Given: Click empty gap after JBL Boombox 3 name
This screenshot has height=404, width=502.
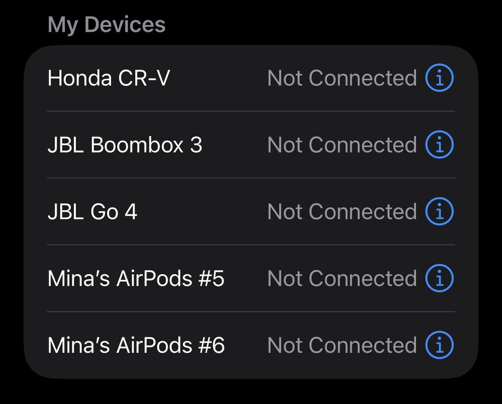Looking at the screenshot, I should tap(235, 145).
